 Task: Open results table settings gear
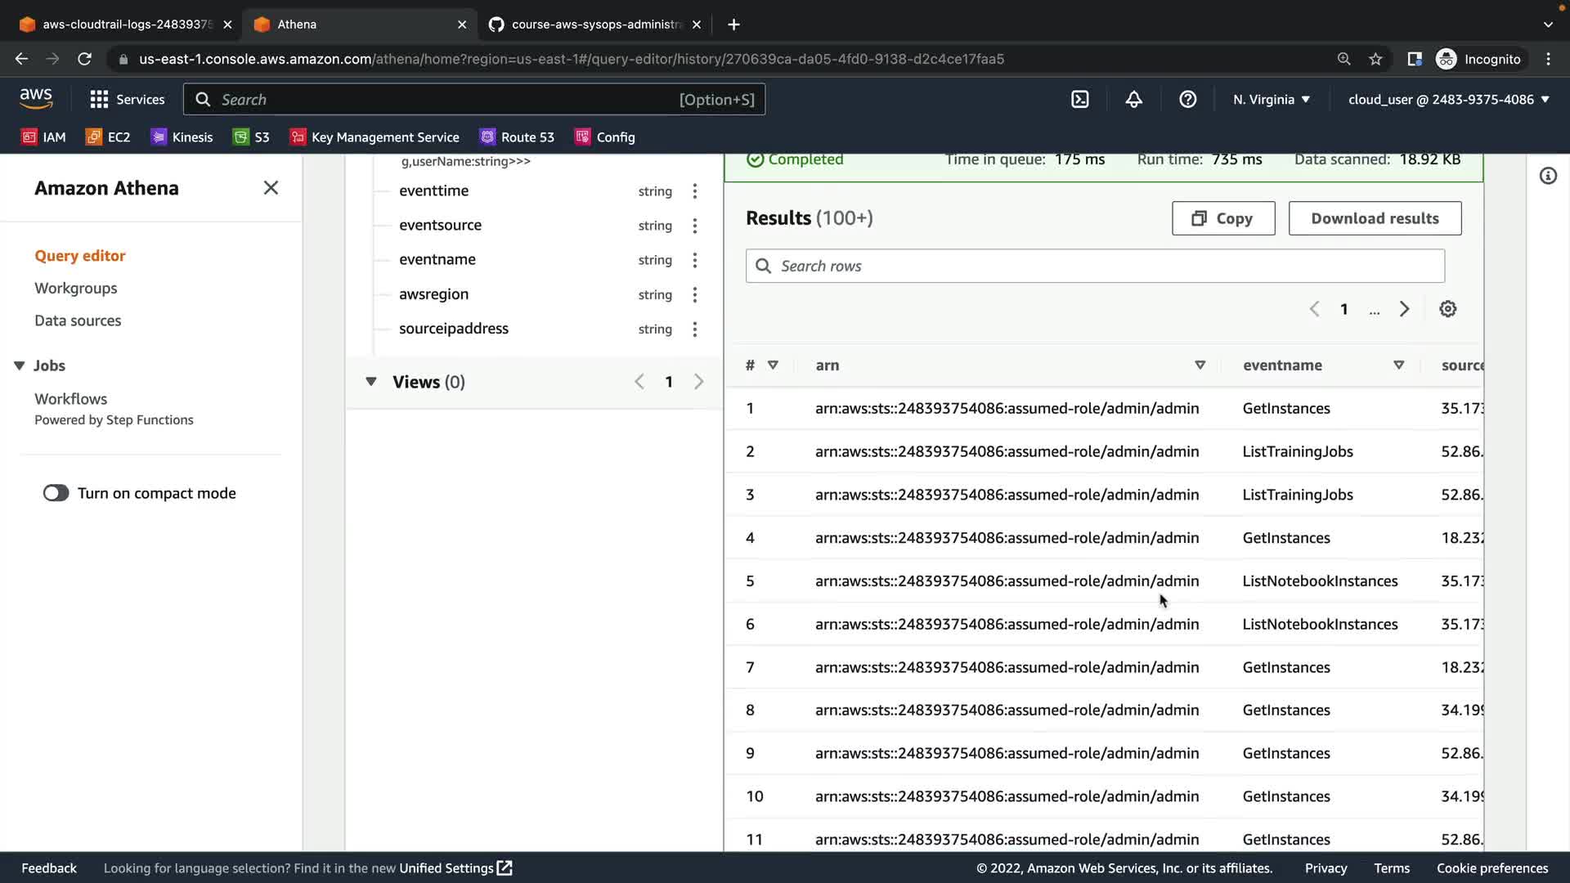coord(1447,309)
